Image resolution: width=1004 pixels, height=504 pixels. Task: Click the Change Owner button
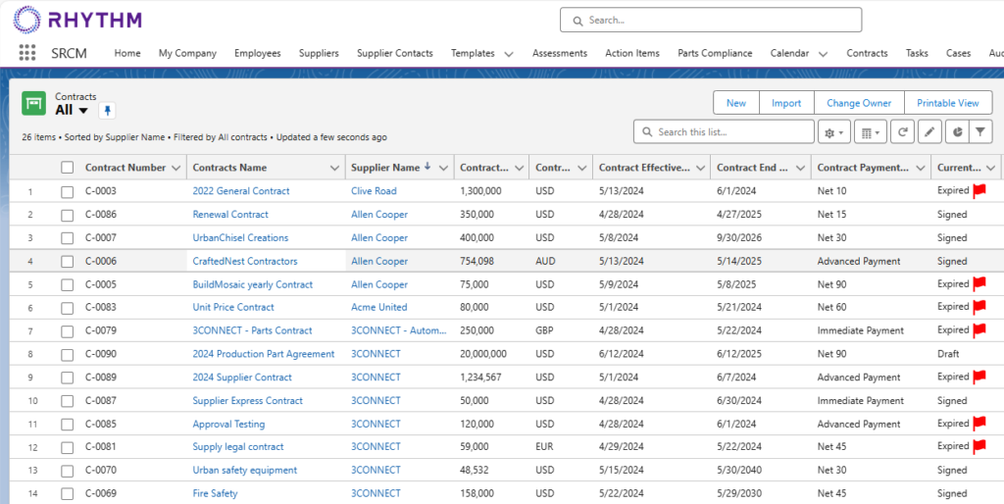click(858, 103)
